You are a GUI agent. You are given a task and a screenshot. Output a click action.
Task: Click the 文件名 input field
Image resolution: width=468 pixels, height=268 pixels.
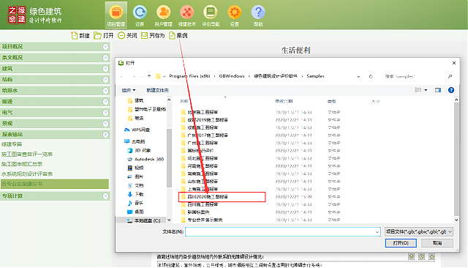282,231
